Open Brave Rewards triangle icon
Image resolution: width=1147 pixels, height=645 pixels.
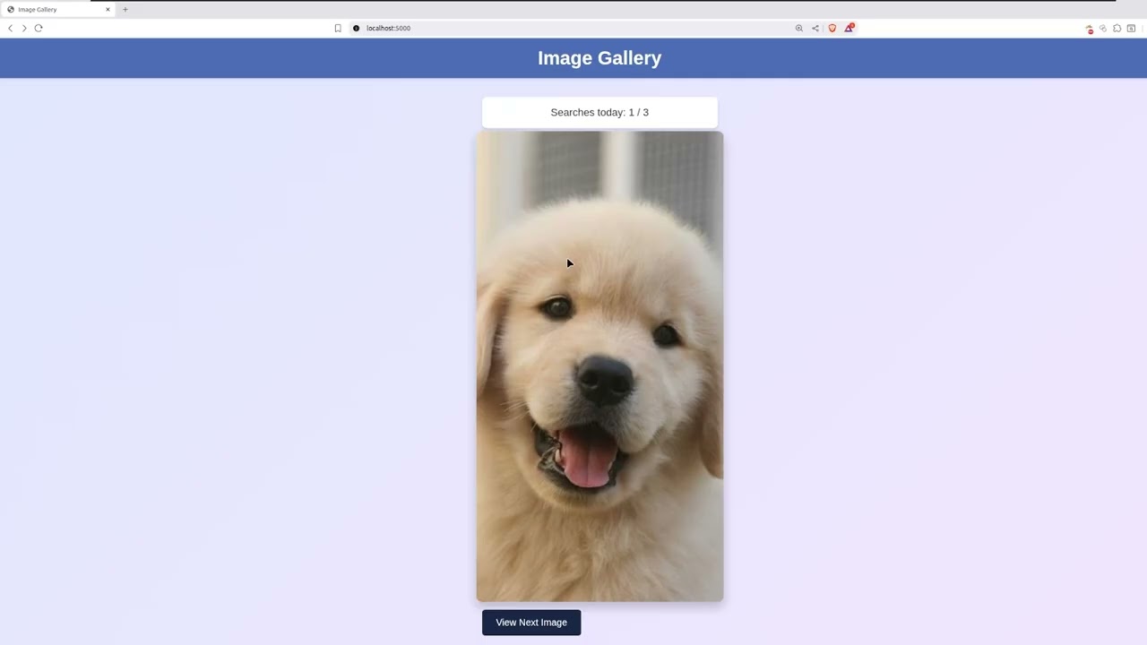[x=849, y=28]
